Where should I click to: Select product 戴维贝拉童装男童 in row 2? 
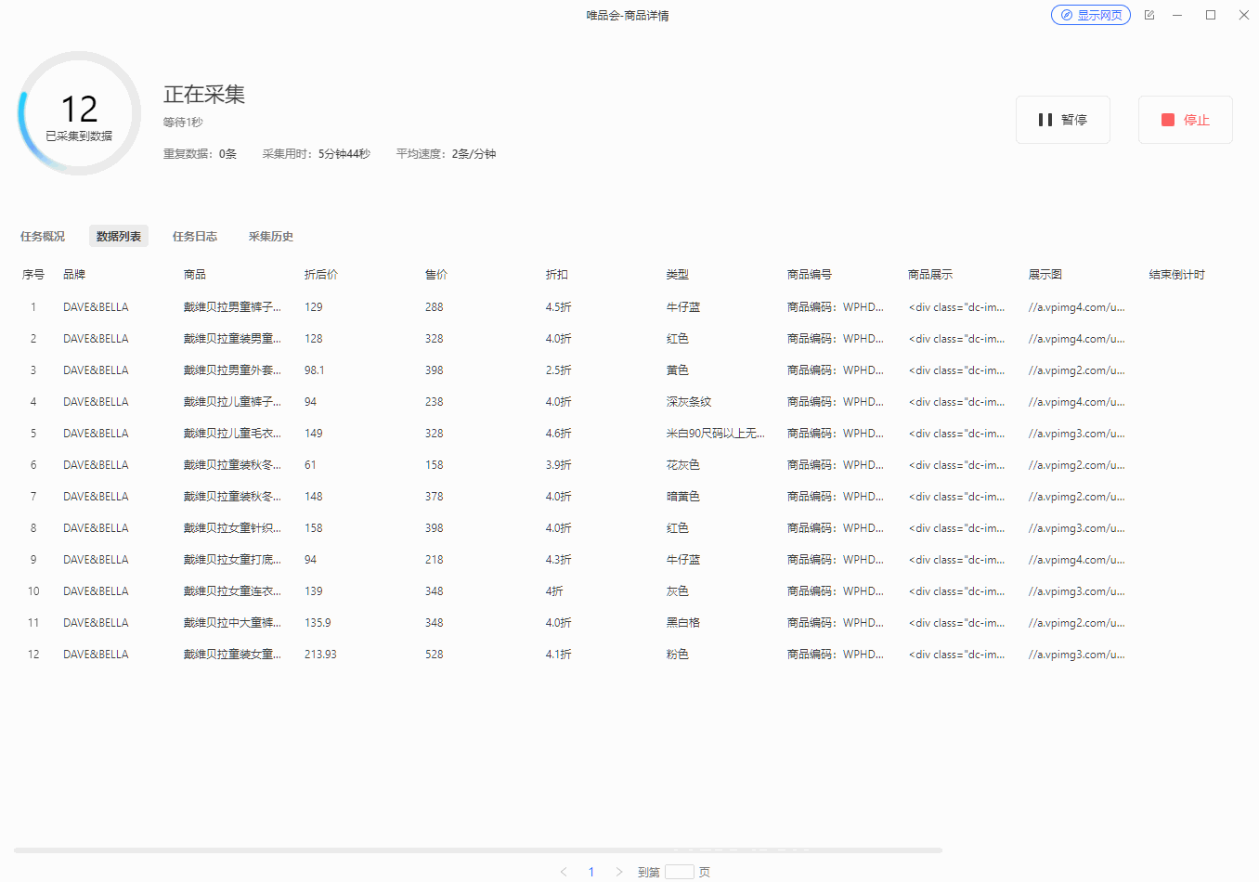(x=232, y=339)
